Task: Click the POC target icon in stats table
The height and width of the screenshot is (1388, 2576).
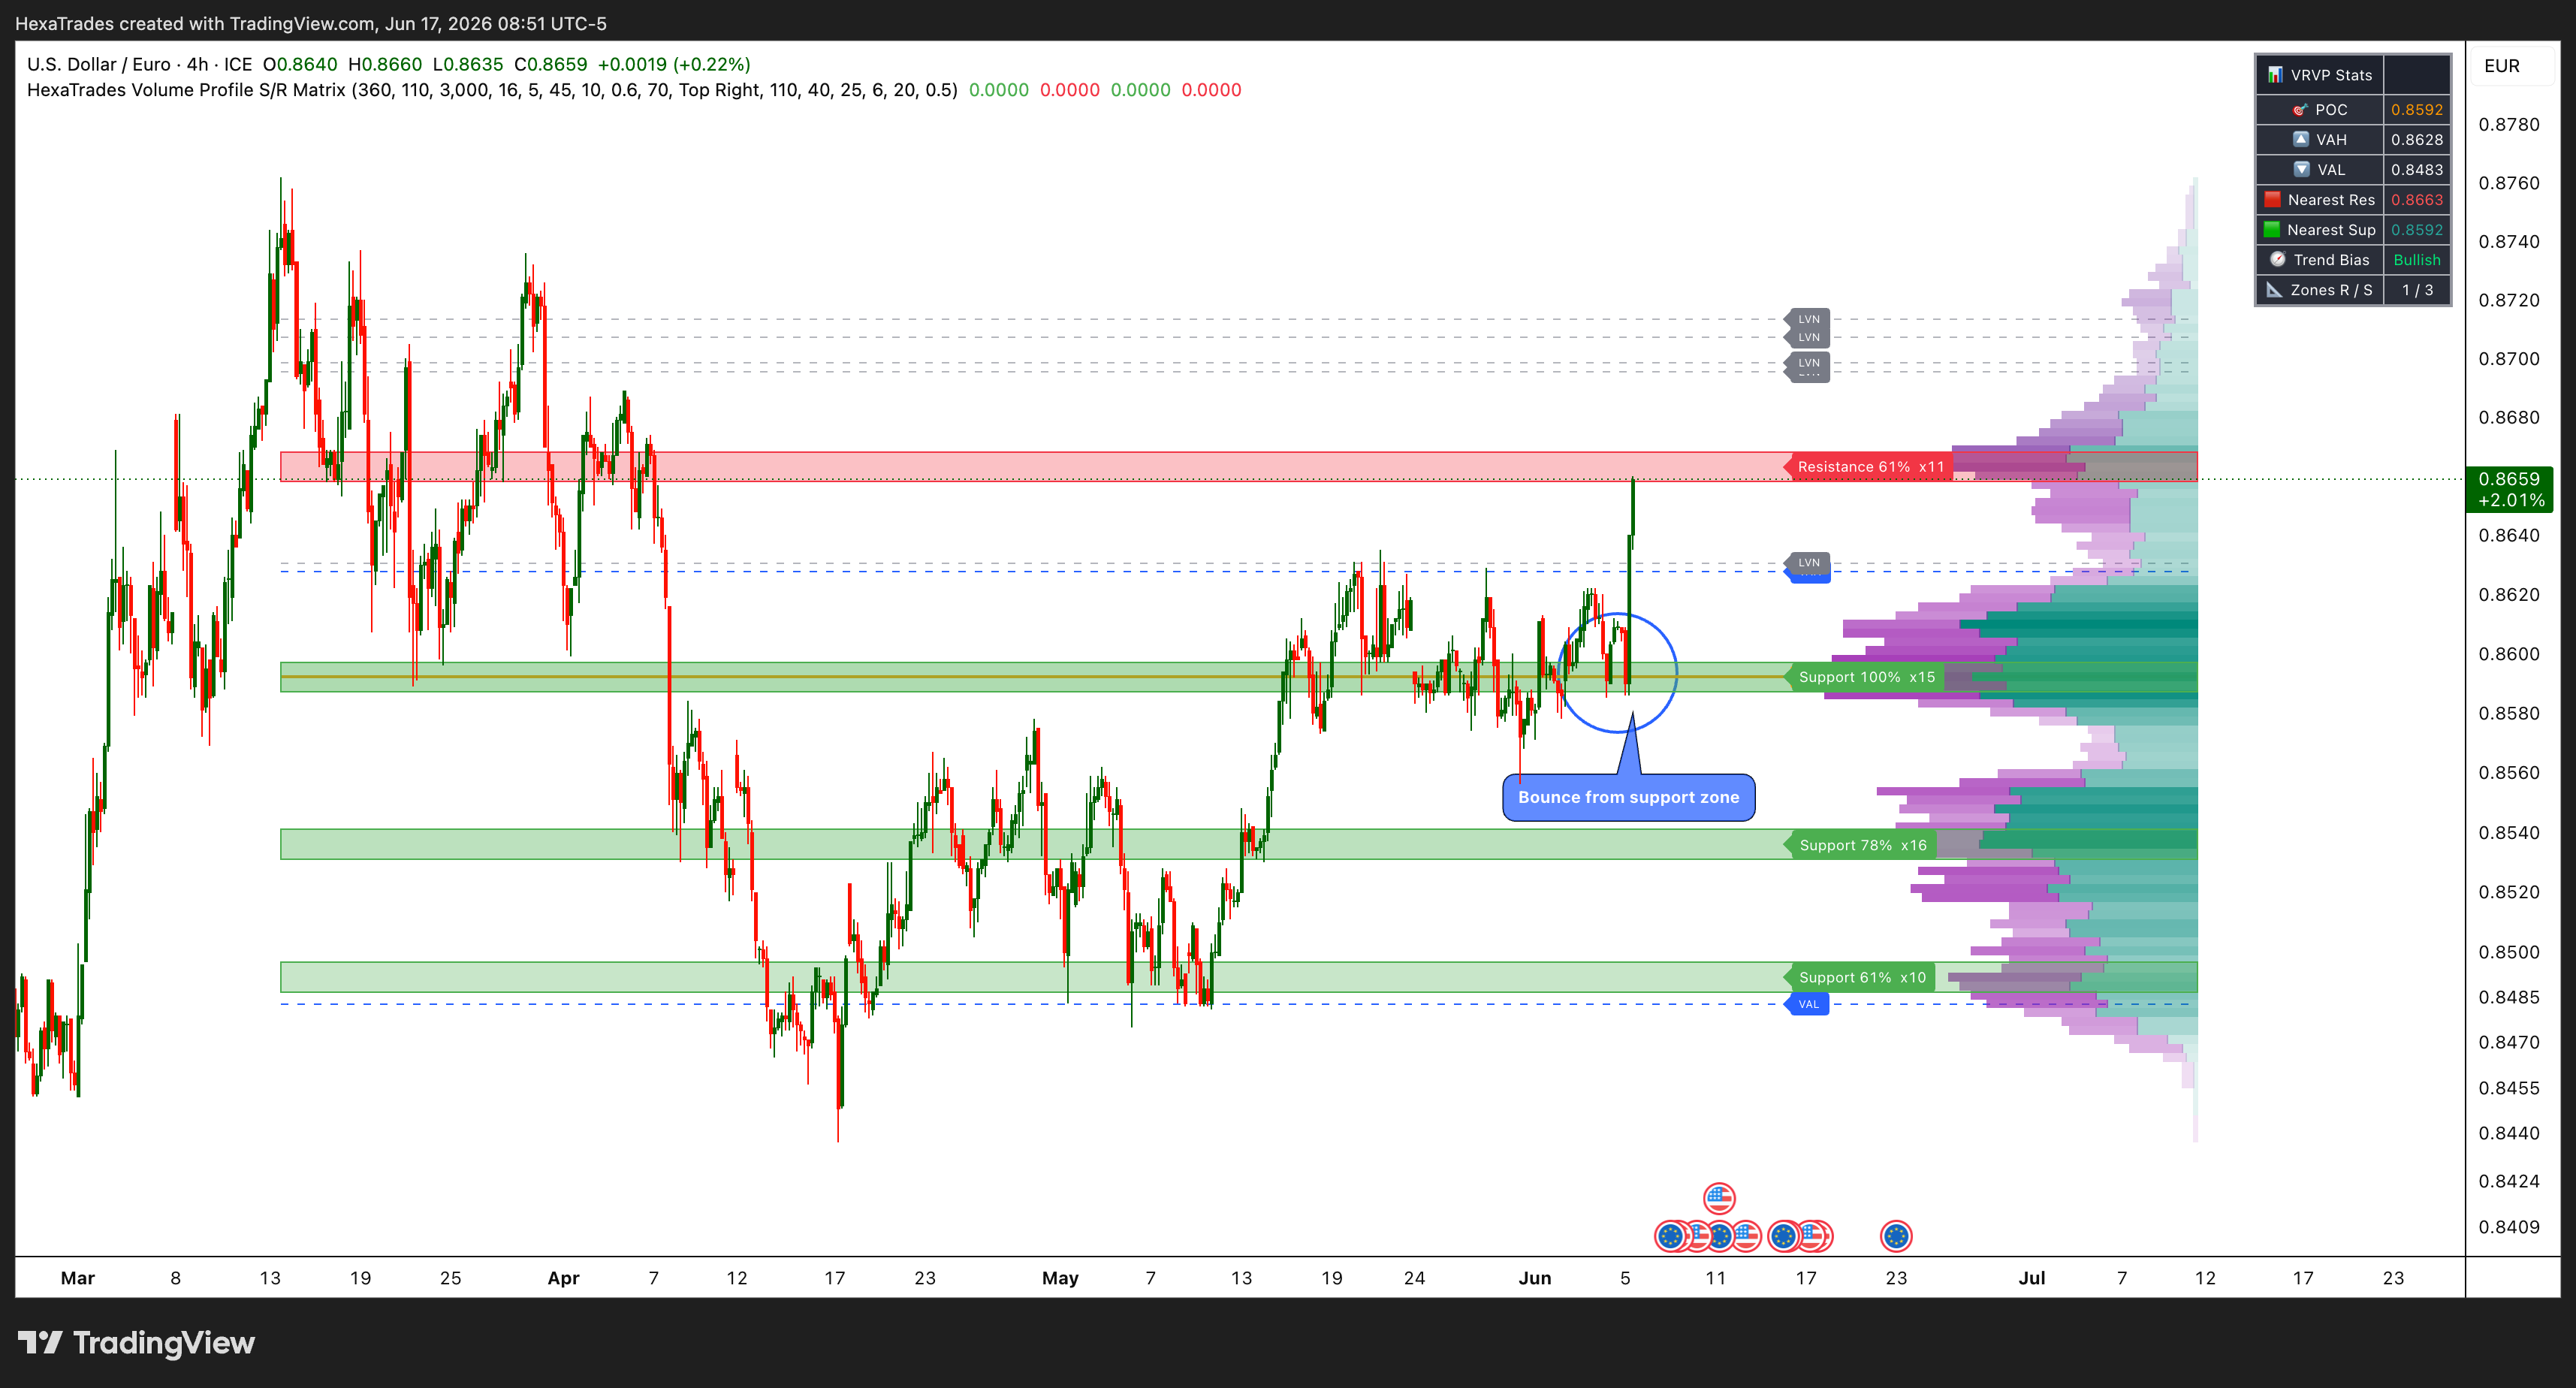Action: (2300, 110)
